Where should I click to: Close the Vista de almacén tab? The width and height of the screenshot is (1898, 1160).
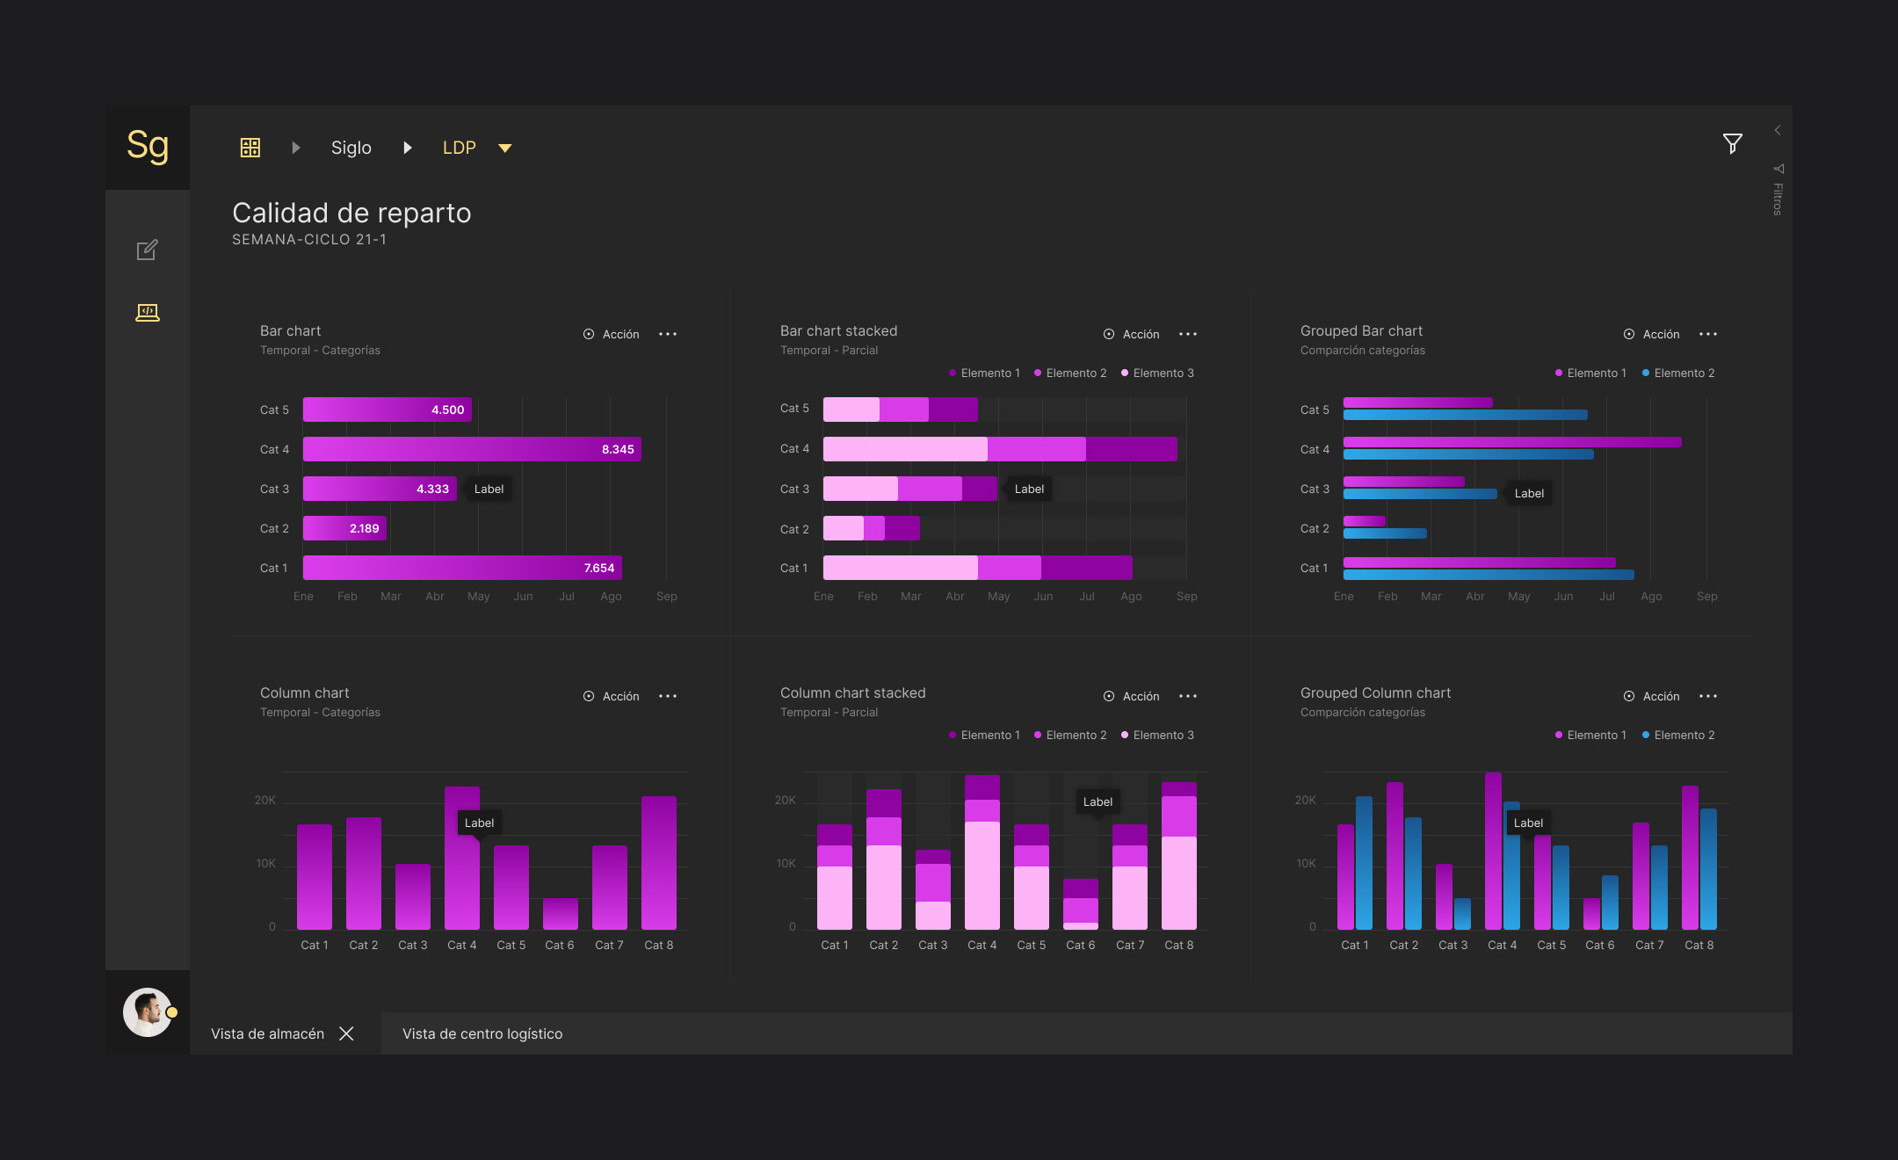pyautogui.click(x=346, y=1033)
